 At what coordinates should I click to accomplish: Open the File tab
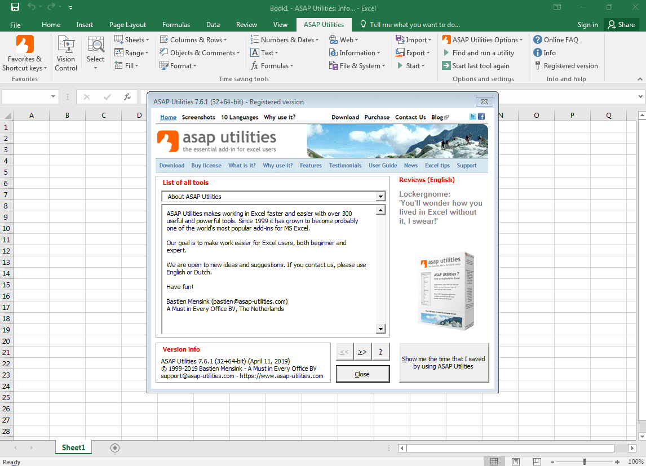pyautogui.click(x=15, y=25)
